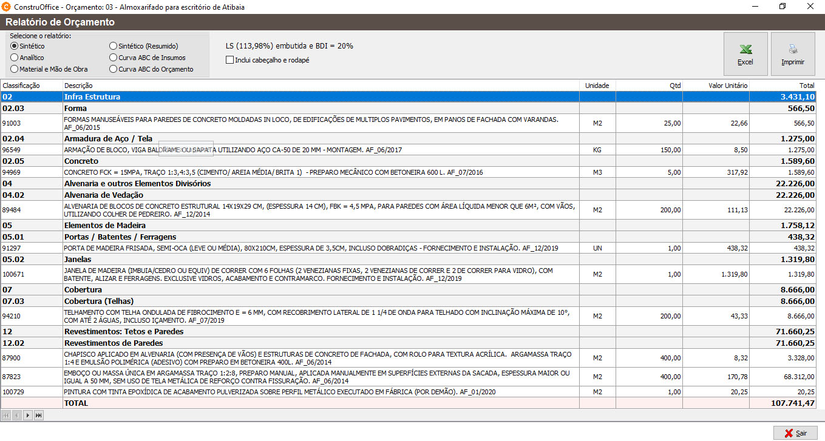Select item 94210 telhamento row
The width and height of the screenshot is (825, 441).
click(409, 316)
